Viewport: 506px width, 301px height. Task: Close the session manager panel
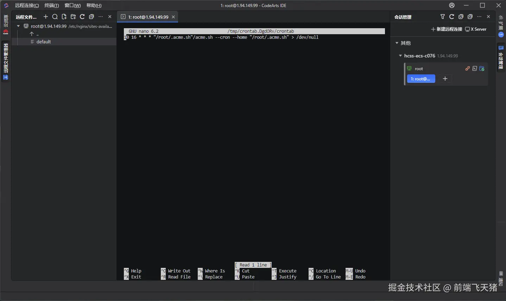tap(488, 17)
